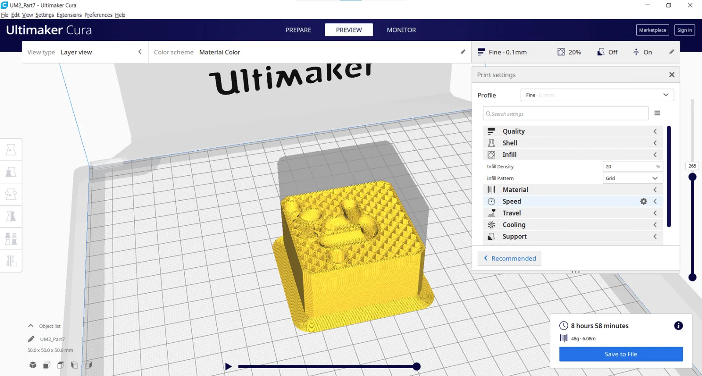
Task: Open the View type Layer view dropdown
Action: click(85, 52)
